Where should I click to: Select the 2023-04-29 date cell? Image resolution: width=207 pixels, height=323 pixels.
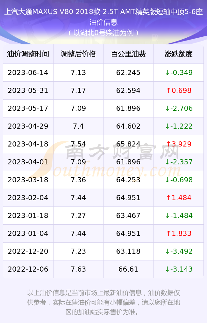28,126
